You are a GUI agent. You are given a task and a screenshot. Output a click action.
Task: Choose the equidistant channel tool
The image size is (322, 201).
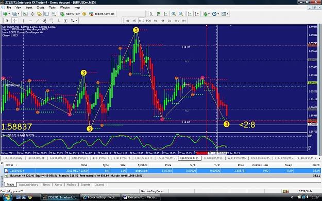[x=44, y=21]
